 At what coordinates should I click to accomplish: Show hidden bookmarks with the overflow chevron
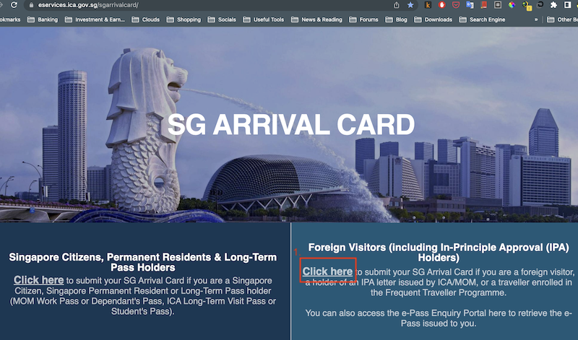[x=536, y=19]
